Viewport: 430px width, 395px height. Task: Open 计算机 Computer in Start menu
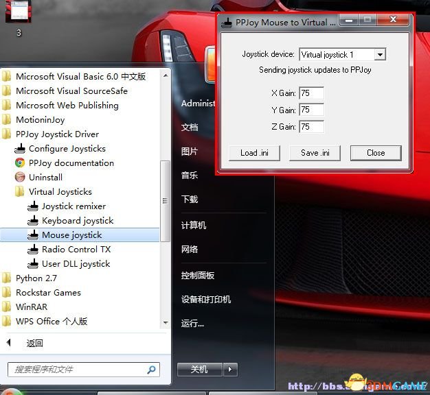pos(194,226)
